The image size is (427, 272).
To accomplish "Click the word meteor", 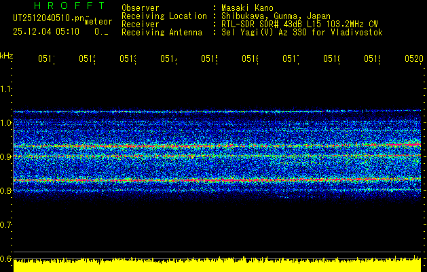I will click(98, 22).
